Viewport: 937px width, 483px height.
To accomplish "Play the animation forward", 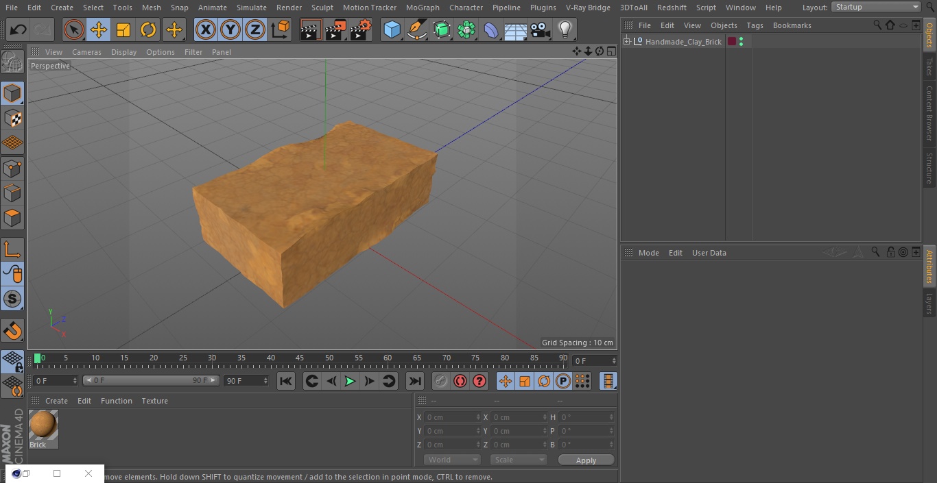I will pyautogui.click(x=350, y=381).
